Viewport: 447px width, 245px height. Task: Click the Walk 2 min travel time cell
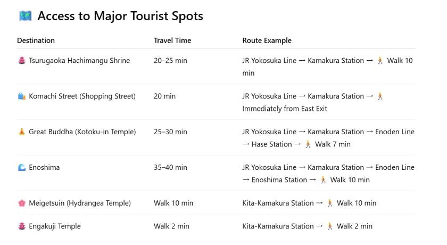point(171,226)
